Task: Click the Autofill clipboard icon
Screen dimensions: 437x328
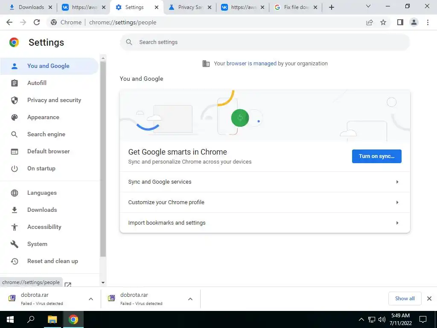Action: click(15, 83)
